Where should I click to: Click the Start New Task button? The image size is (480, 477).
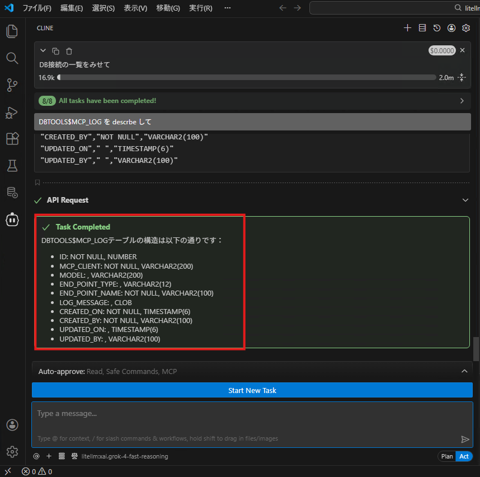pos(252,390)
